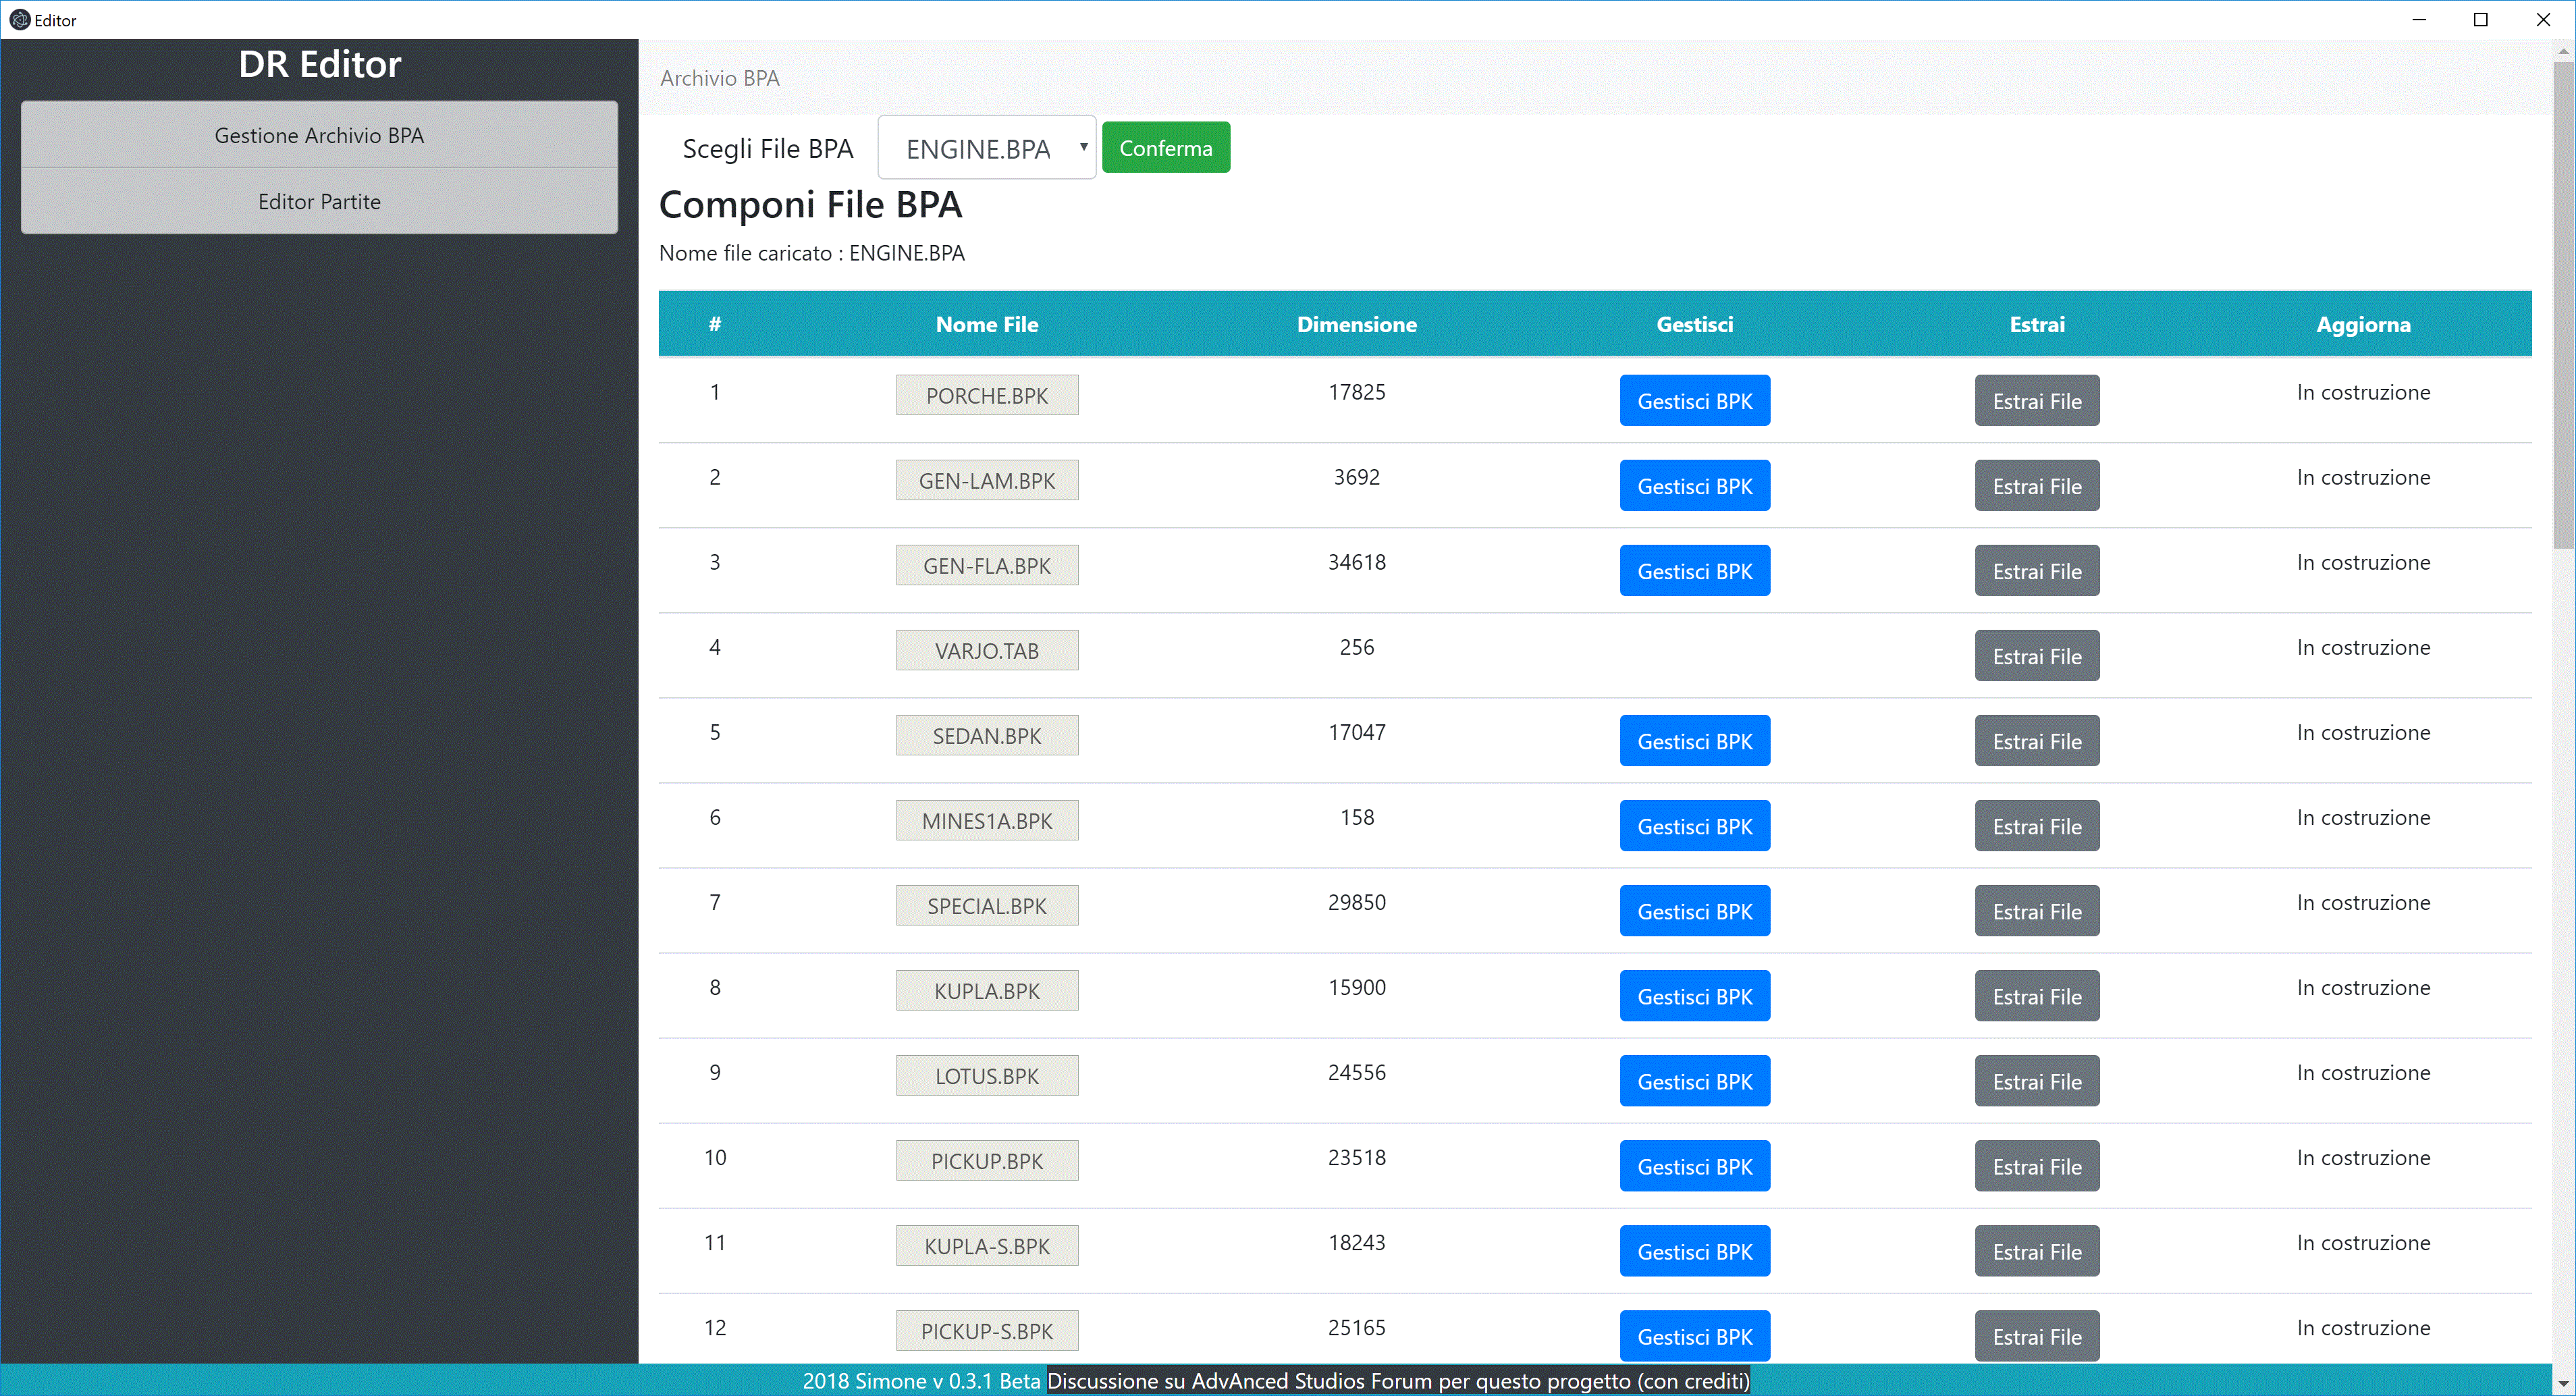Click the Editor app icon in title bar

(19, 20)
